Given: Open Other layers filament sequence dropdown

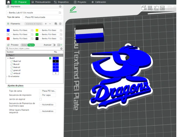Looking at the screenshot, I should pos(48,111).
